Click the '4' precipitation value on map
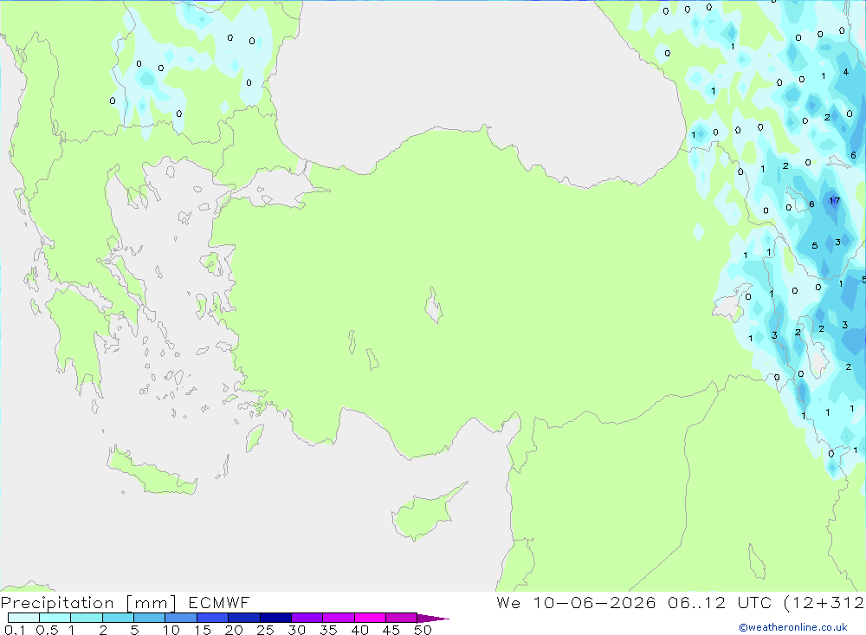 845,72
